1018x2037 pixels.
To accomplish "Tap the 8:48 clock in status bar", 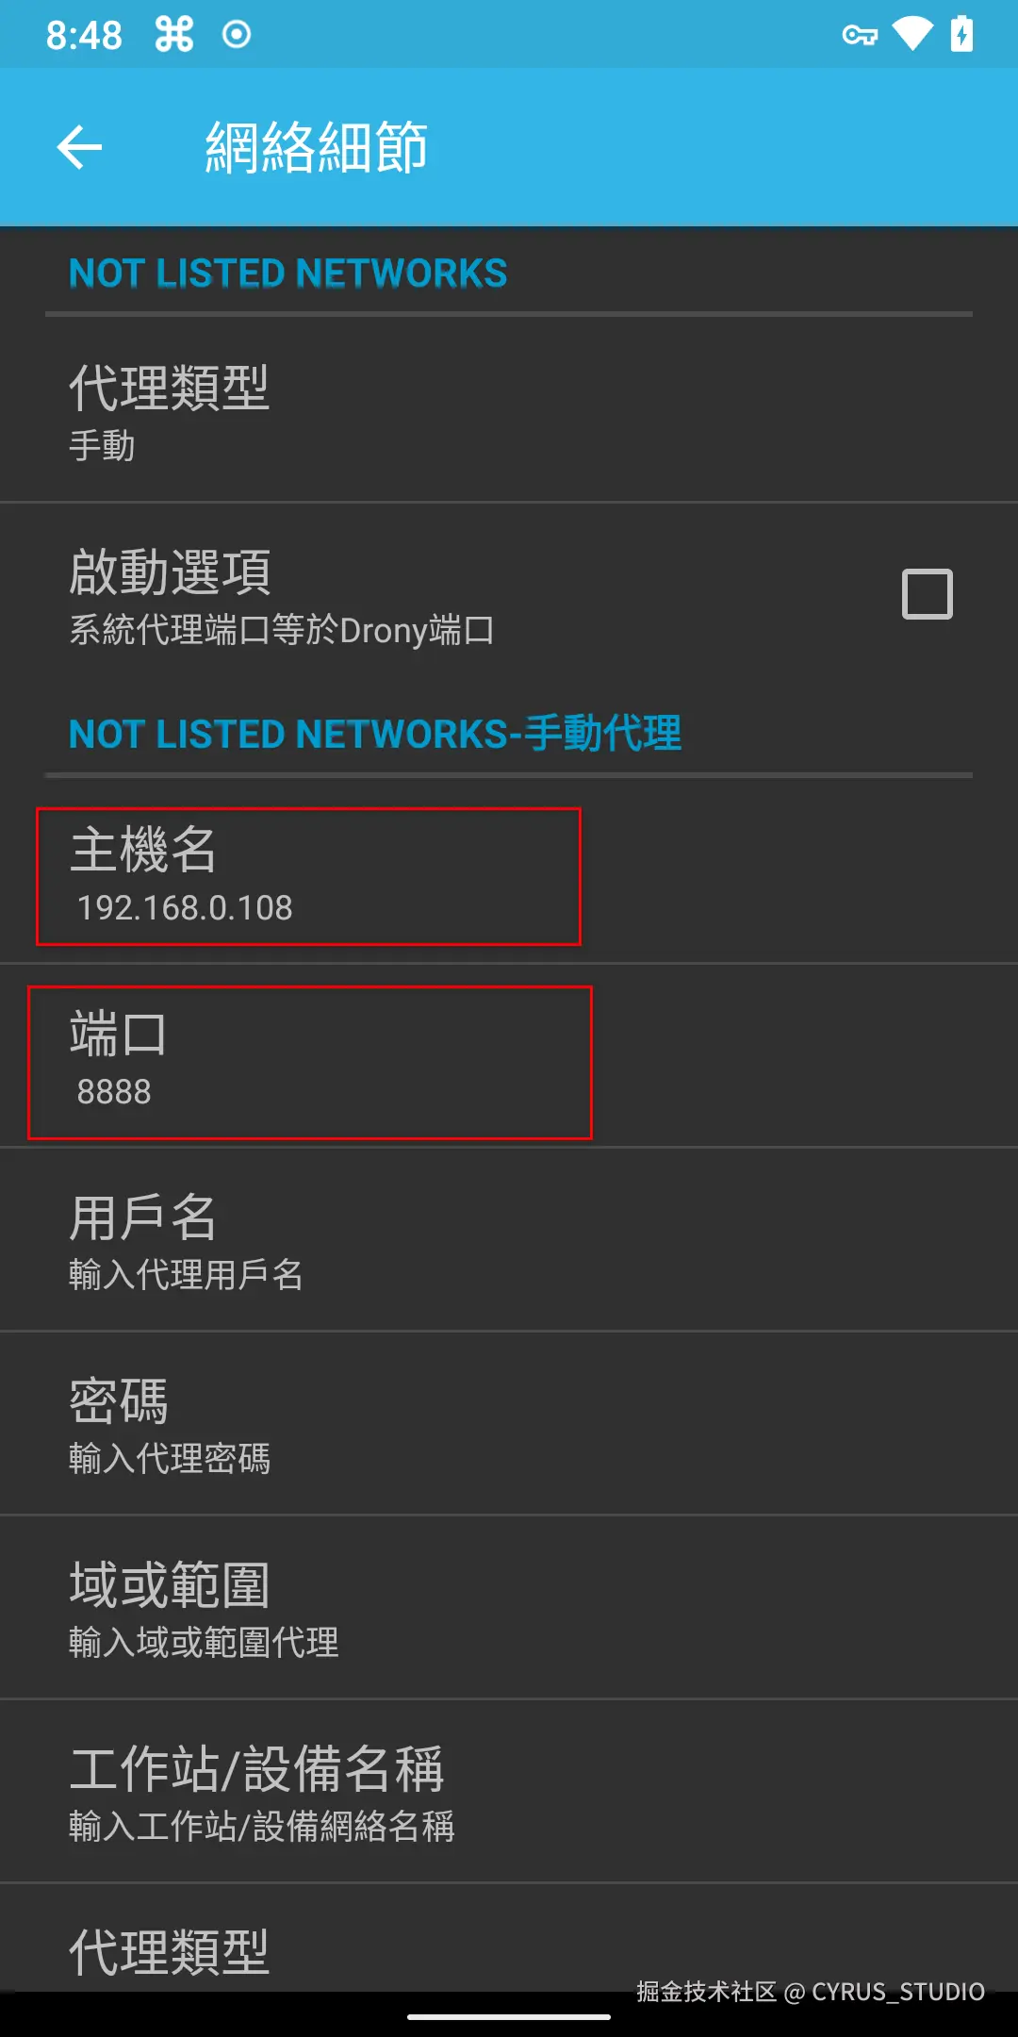I will pyautogui.click(x=84, y=36).
